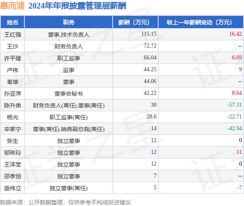Click the 财务负责人 cell in 王沙 row
The width and height of the screenshot is (244, 206).
tap(69, 46)
